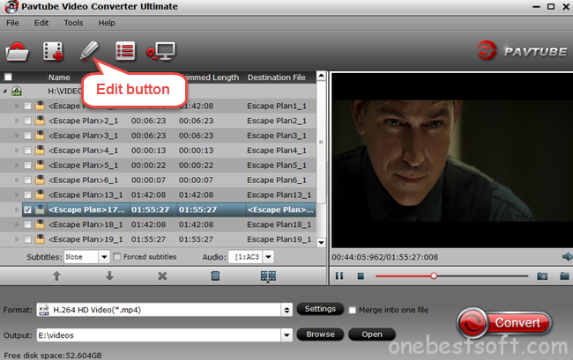Open the Tools menu

pyautogui.click(x=74, y=22)
